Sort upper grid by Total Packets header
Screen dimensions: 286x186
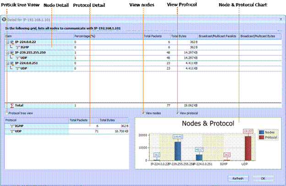tap(157, 36)
